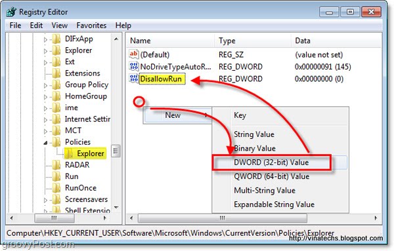The width and height of the screenshot is (394, 251).
Task: Select the (Default) value name
Action: click(x=155, y=54)
